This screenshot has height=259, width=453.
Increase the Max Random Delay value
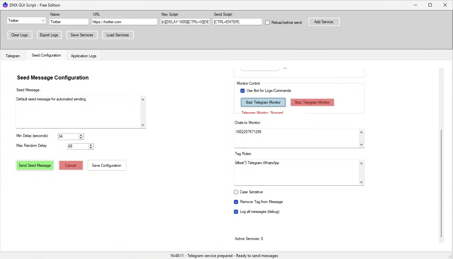[x=91, y=145]
